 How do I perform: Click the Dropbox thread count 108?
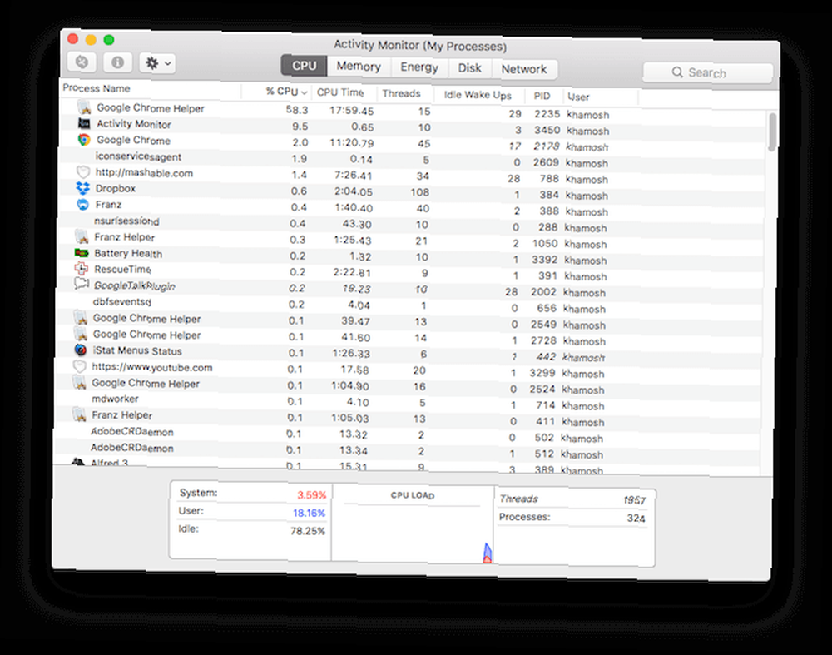419,192
